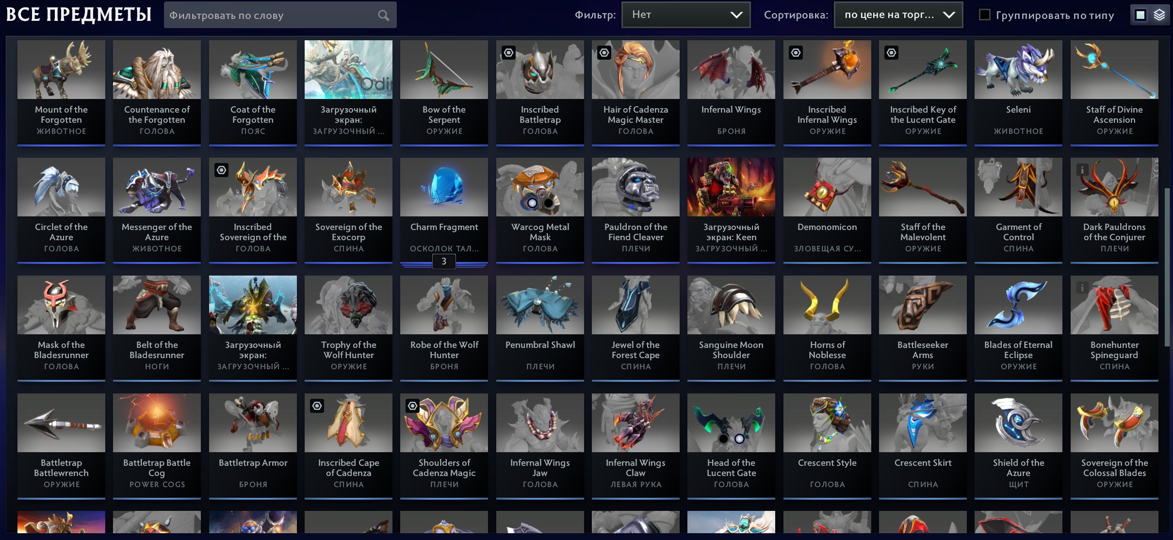
Task: Open the Demonomicon item
Action: pyautogui.click(x=827, y=210)
